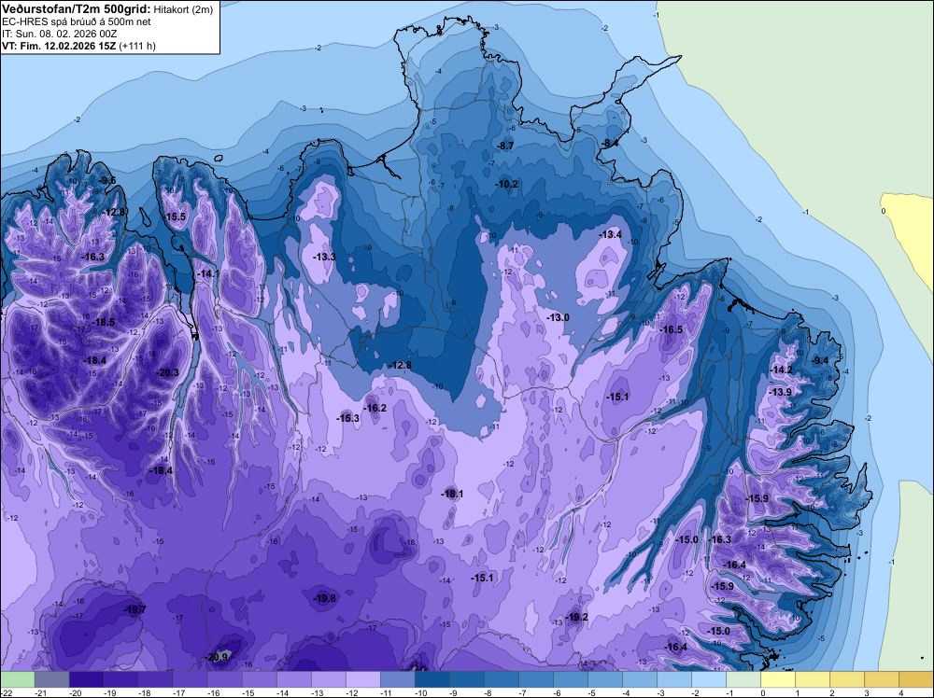Viewport: 934px width, 698px height.
Task: Click the -16.2 temperature value
Action: pyautogui.click(x=375, y=408)
